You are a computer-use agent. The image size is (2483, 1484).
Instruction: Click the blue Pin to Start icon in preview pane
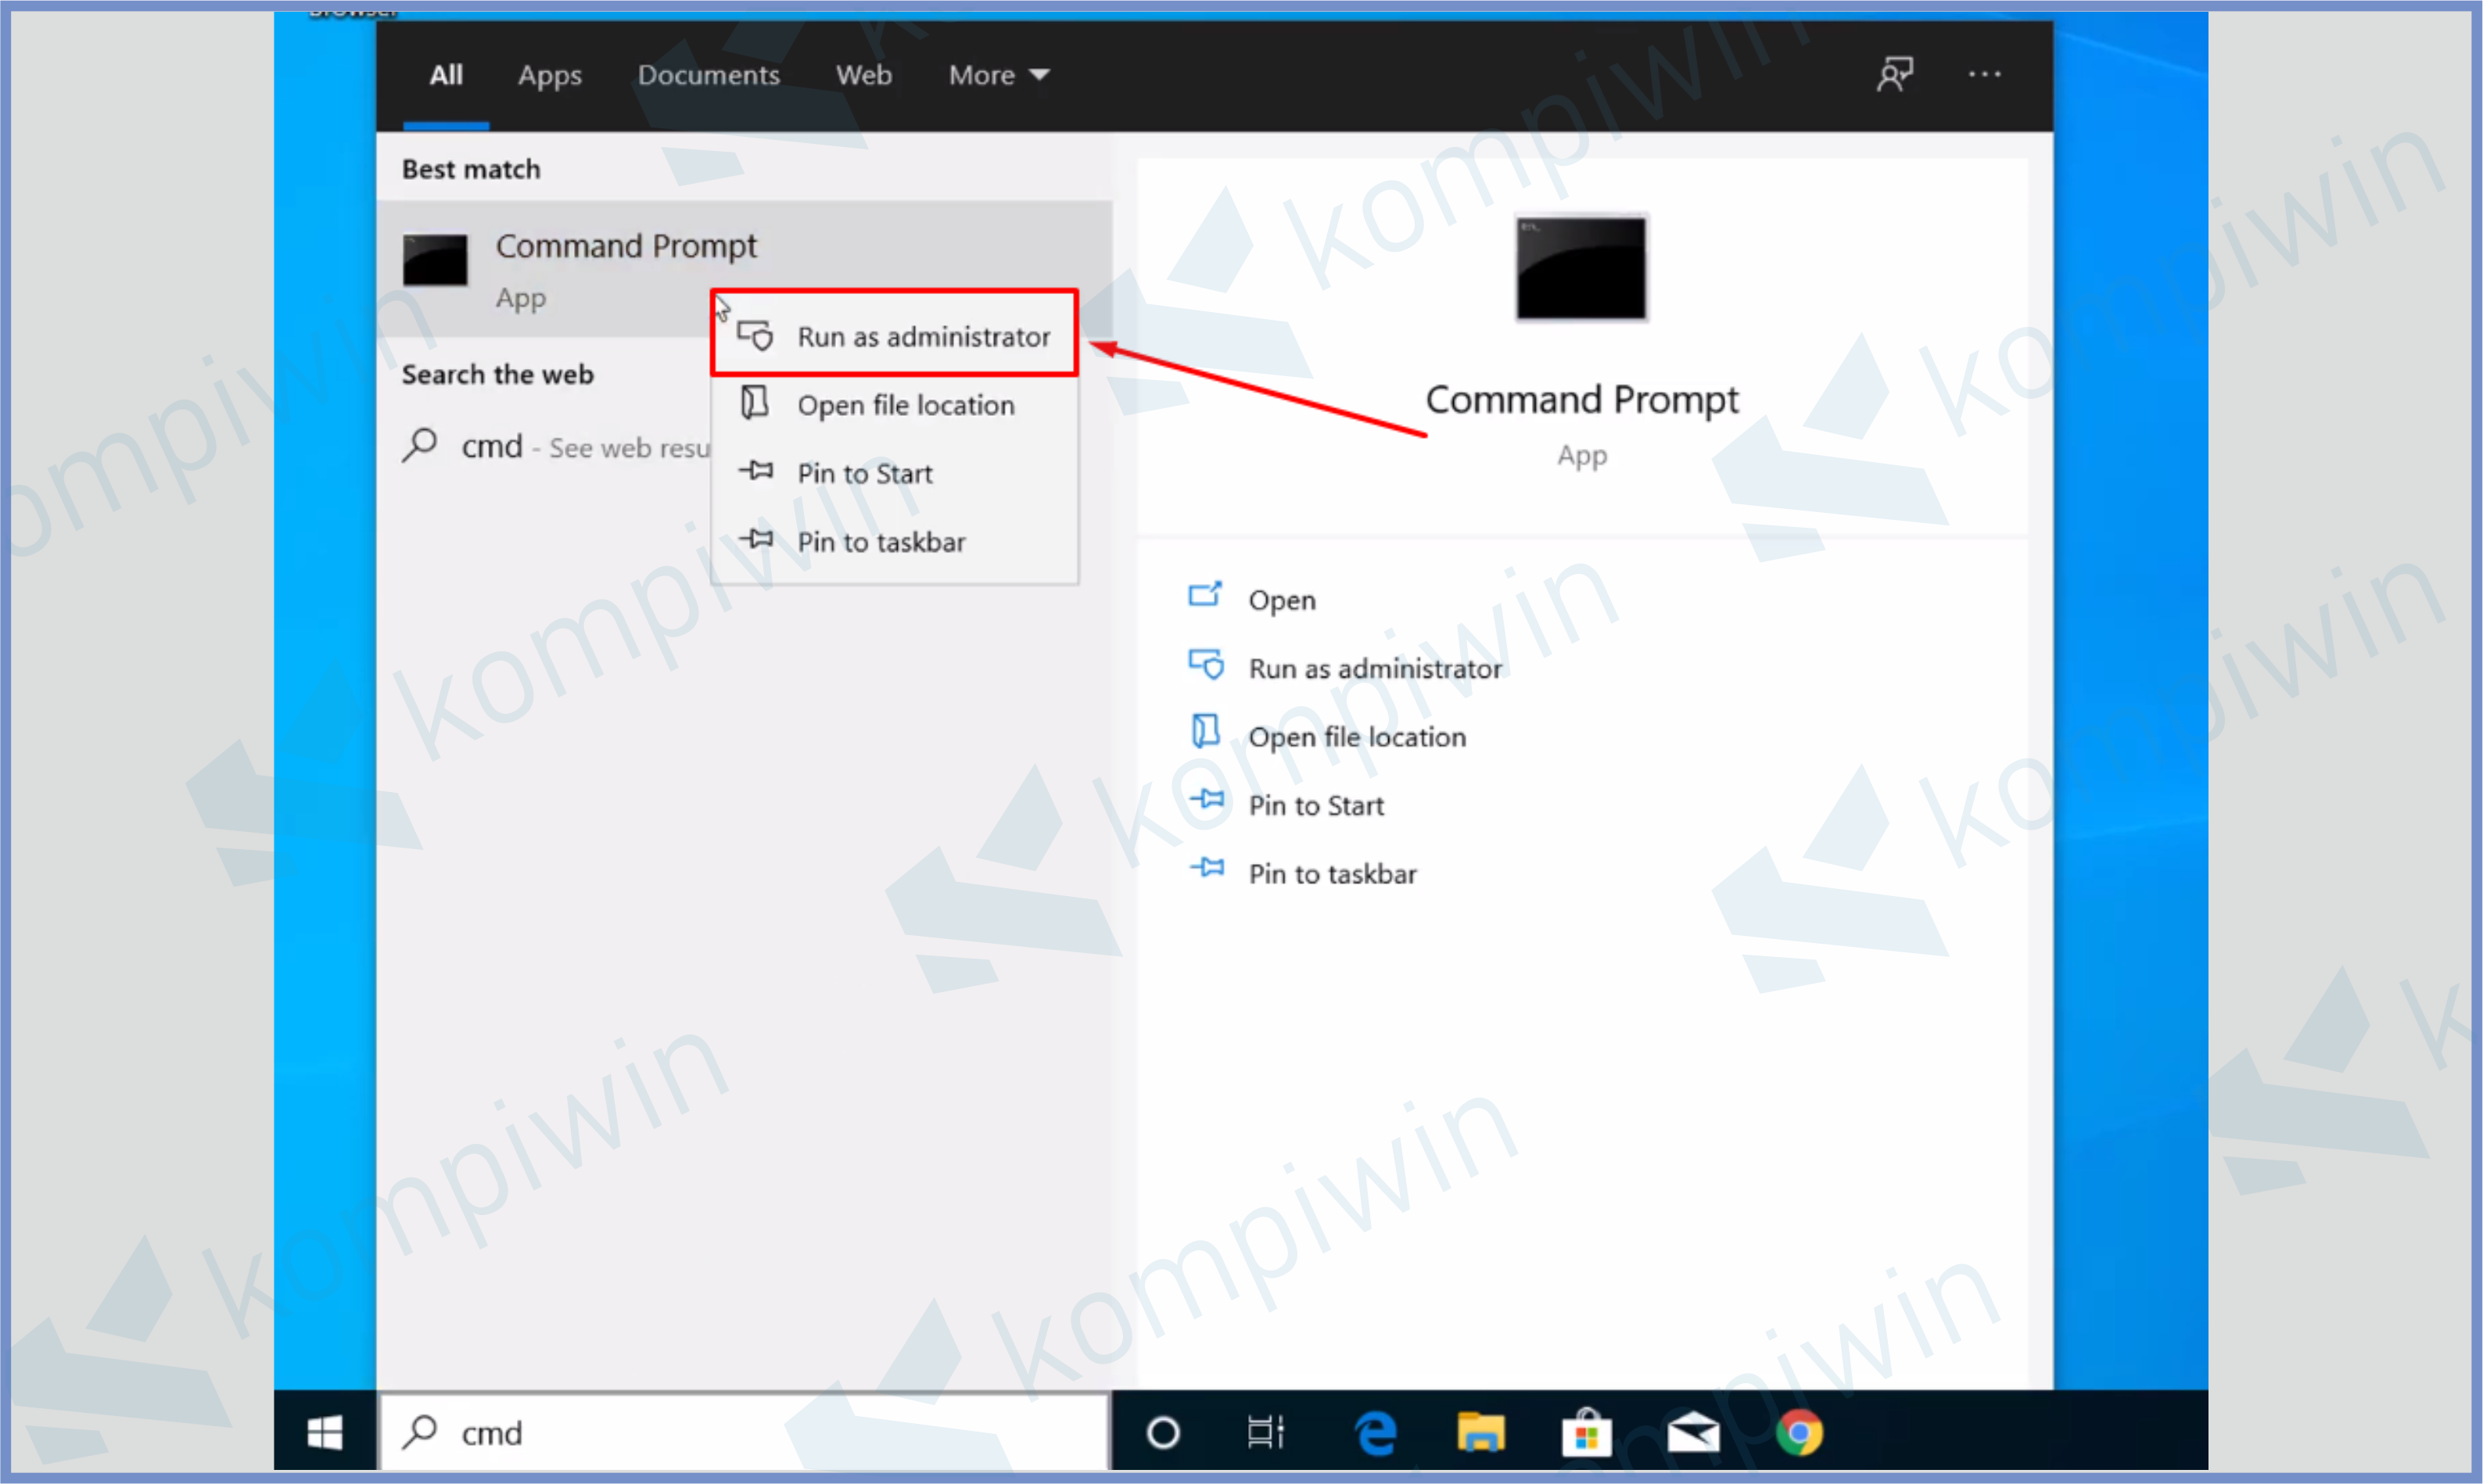coord(1207,798)
